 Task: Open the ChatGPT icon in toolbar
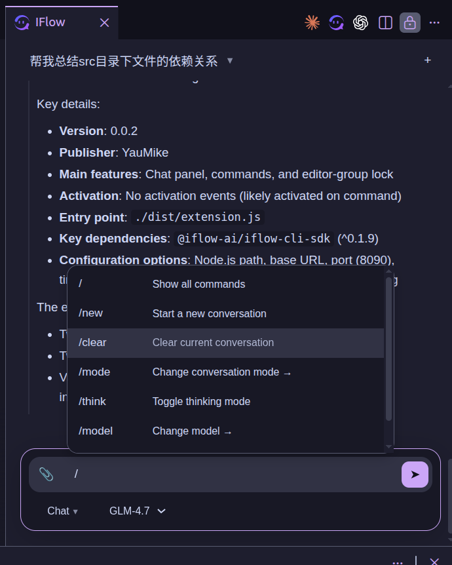361,22
